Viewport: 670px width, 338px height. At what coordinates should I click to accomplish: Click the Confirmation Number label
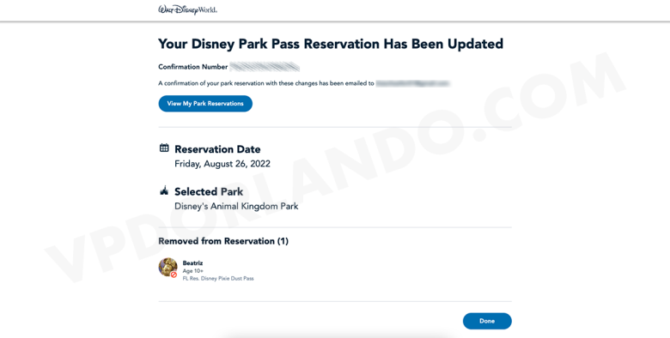click(192, 67)
